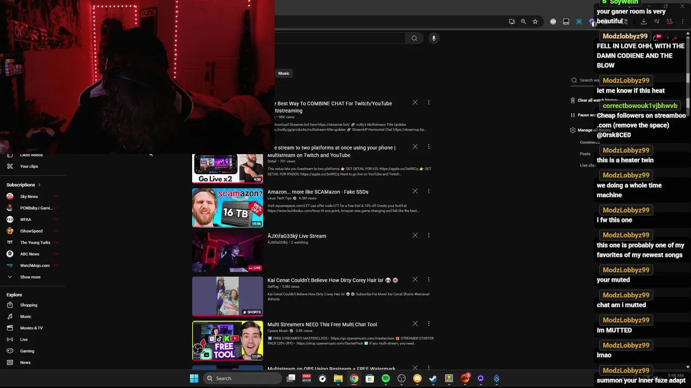Image resolution: width=691 pixels, height=388 pixels.
Task: Open Task View from taskbar
Action: tap(291, 378)
